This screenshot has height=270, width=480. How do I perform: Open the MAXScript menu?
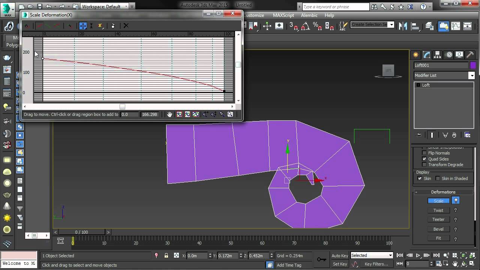point(283,15)
